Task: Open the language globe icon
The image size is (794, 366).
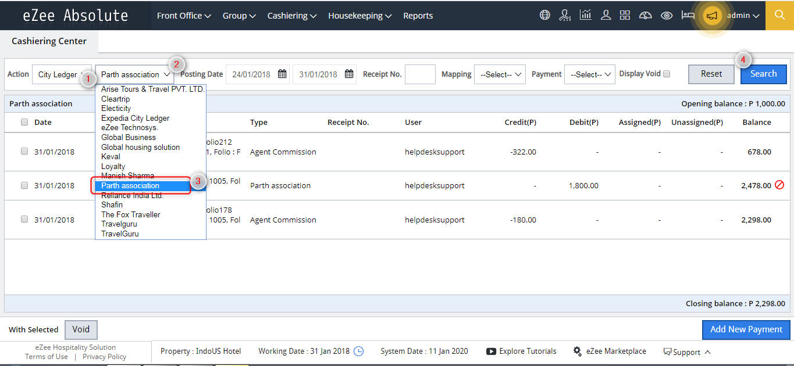Action: [545, 15]
